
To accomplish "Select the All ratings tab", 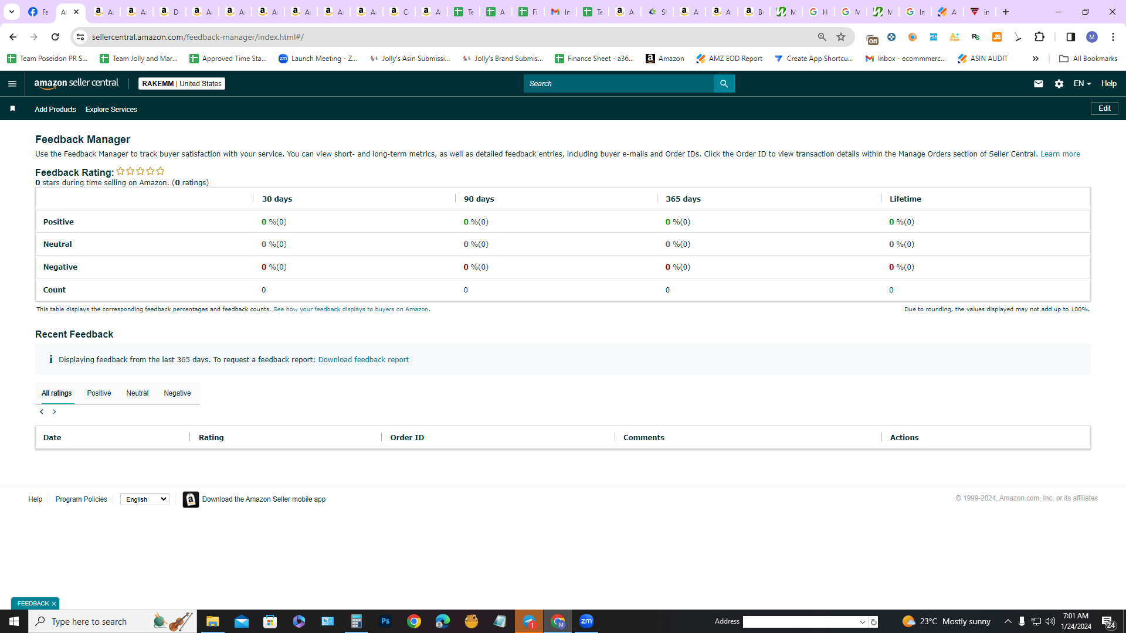I will (57, 393).
